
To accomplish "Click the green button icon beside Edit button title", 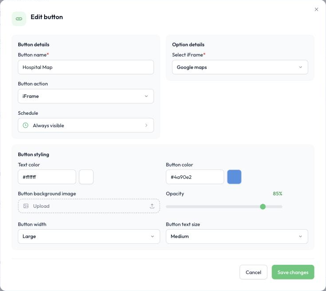I will click(x=19, y=19).
